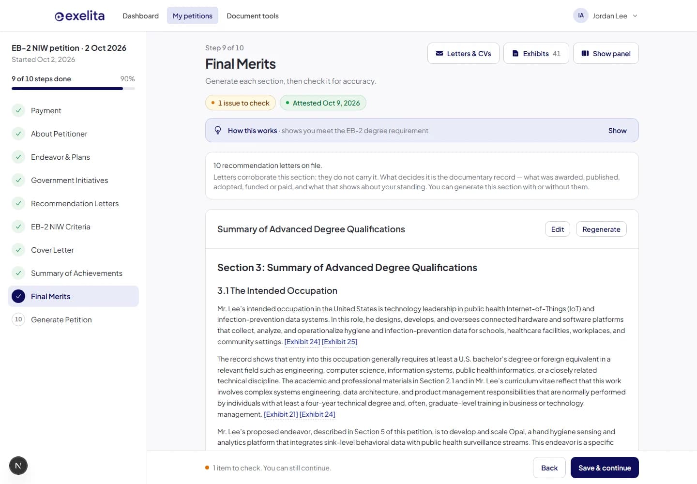Switch to Document tools
This screenshot has width=697, height=484.
[x=253, y=16]
